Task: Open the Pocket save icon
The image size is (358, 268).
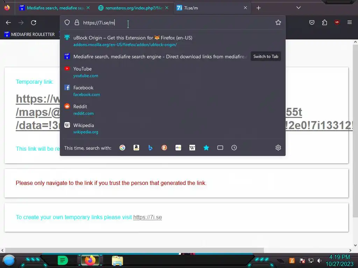Action: 312,22
